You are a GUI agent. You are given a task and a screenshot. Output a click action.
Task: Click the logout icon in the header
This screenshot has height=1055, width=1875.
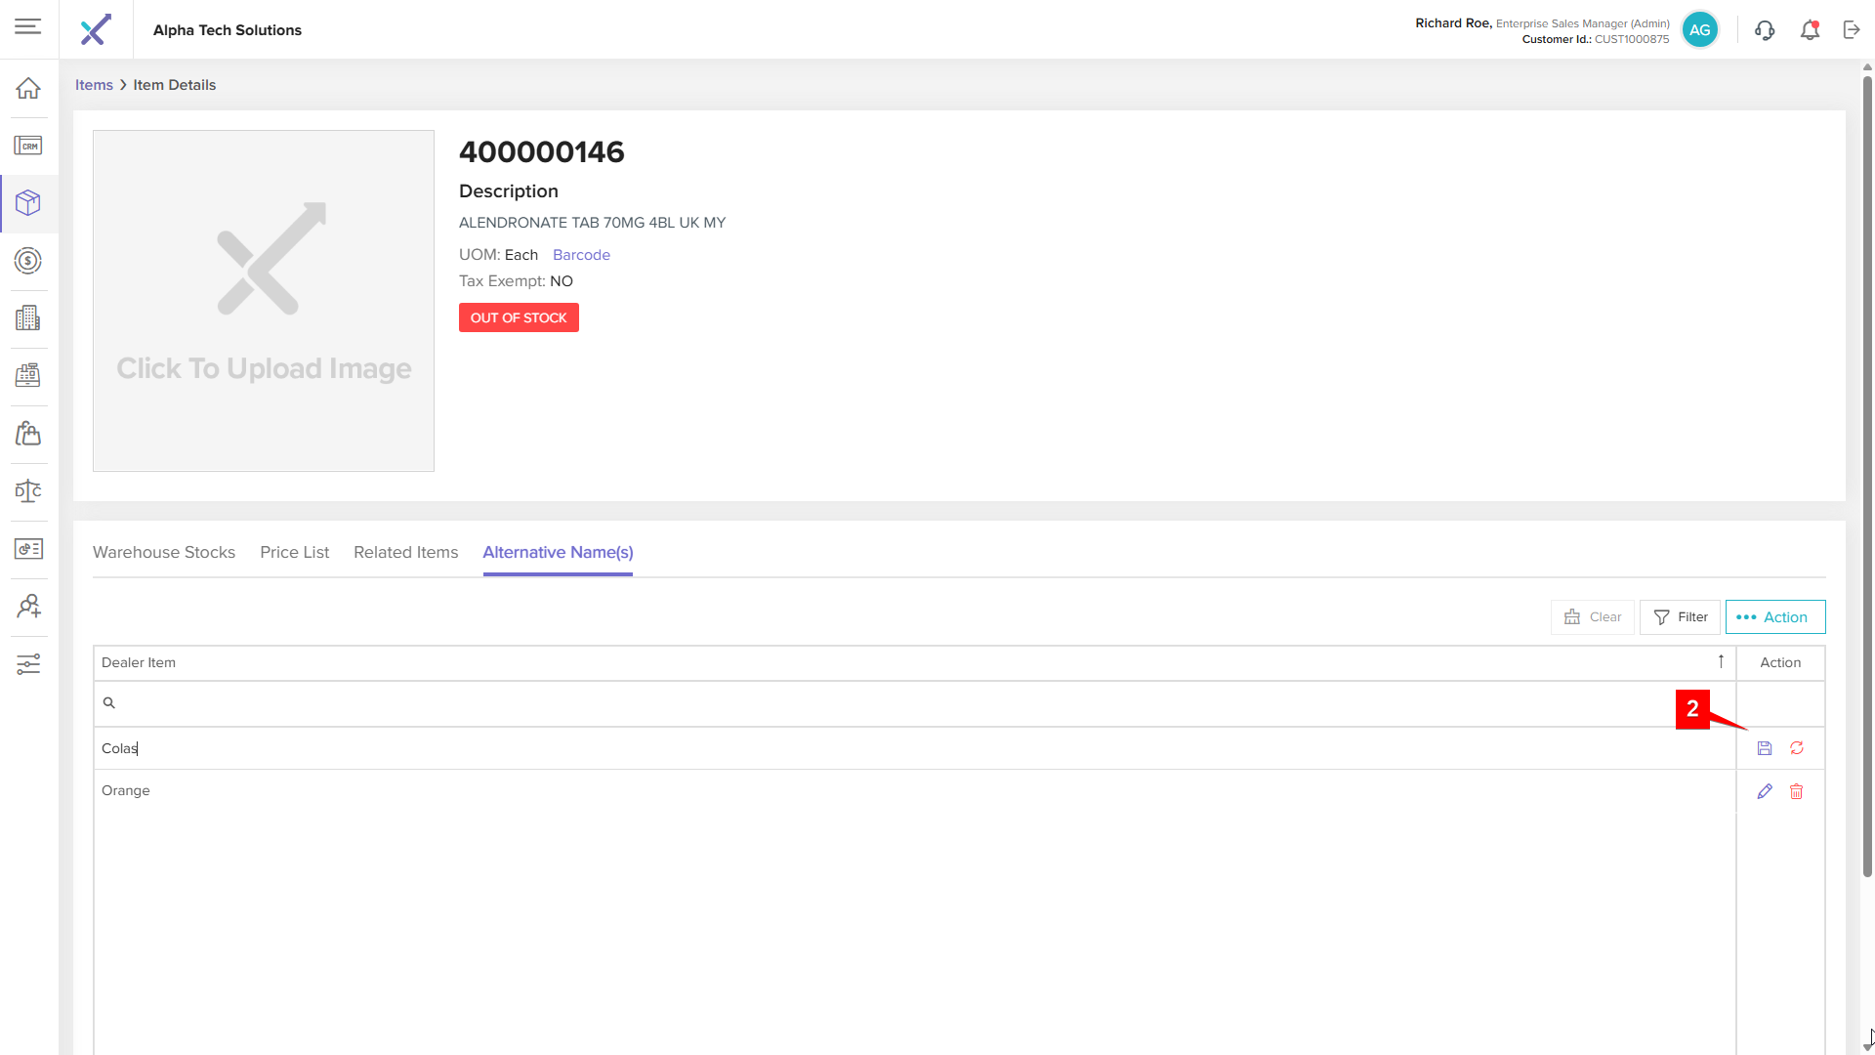coord(1852,30)
